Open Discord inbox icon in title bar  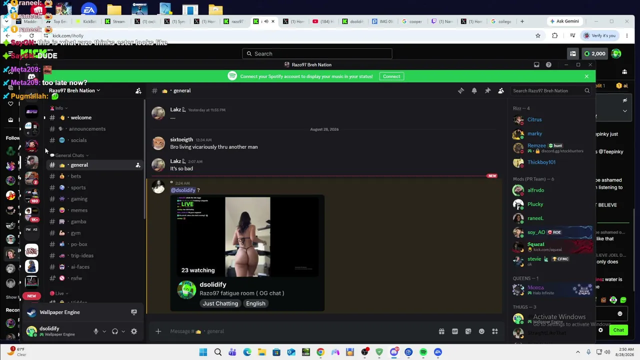[536, 64]
